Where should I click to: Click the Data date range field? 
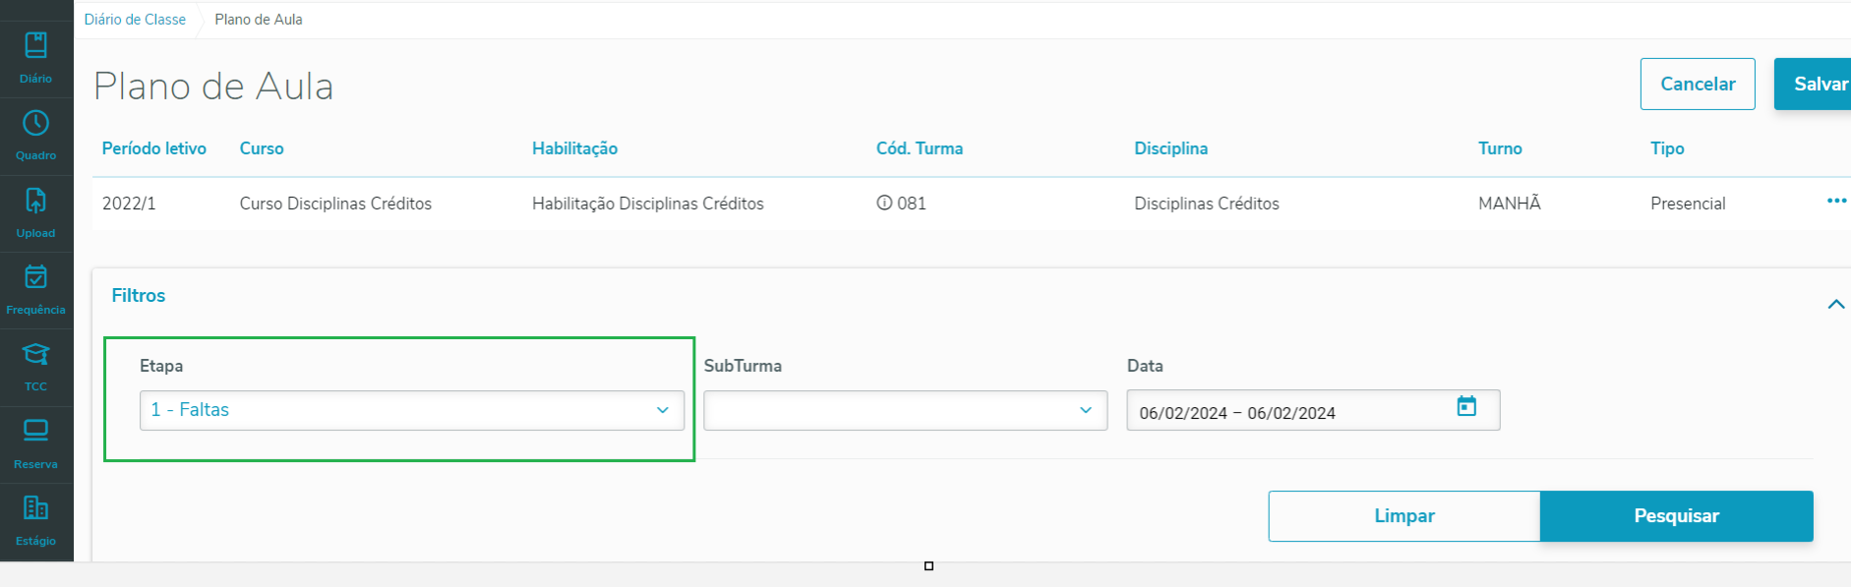(1313, 410)
